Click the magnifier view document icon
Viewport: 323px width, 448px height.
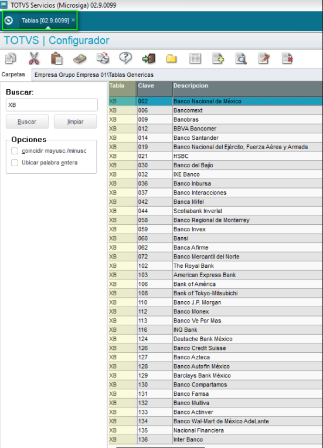(241, 59)
